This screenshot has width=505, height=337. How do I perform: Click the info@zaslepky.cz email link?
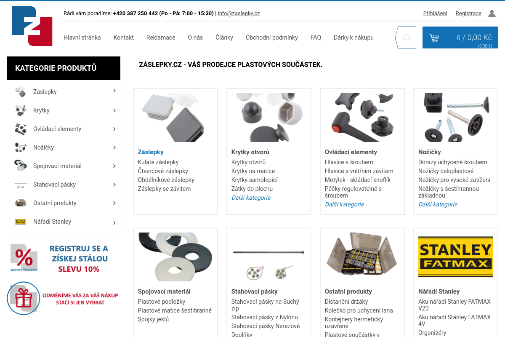[x=239, y=13]
